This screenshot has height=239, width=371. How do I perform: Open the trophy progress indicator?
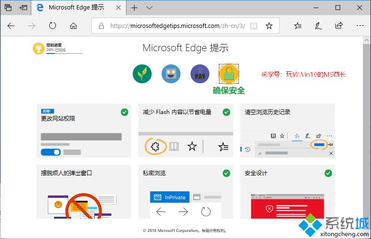[x=38, y=48]
